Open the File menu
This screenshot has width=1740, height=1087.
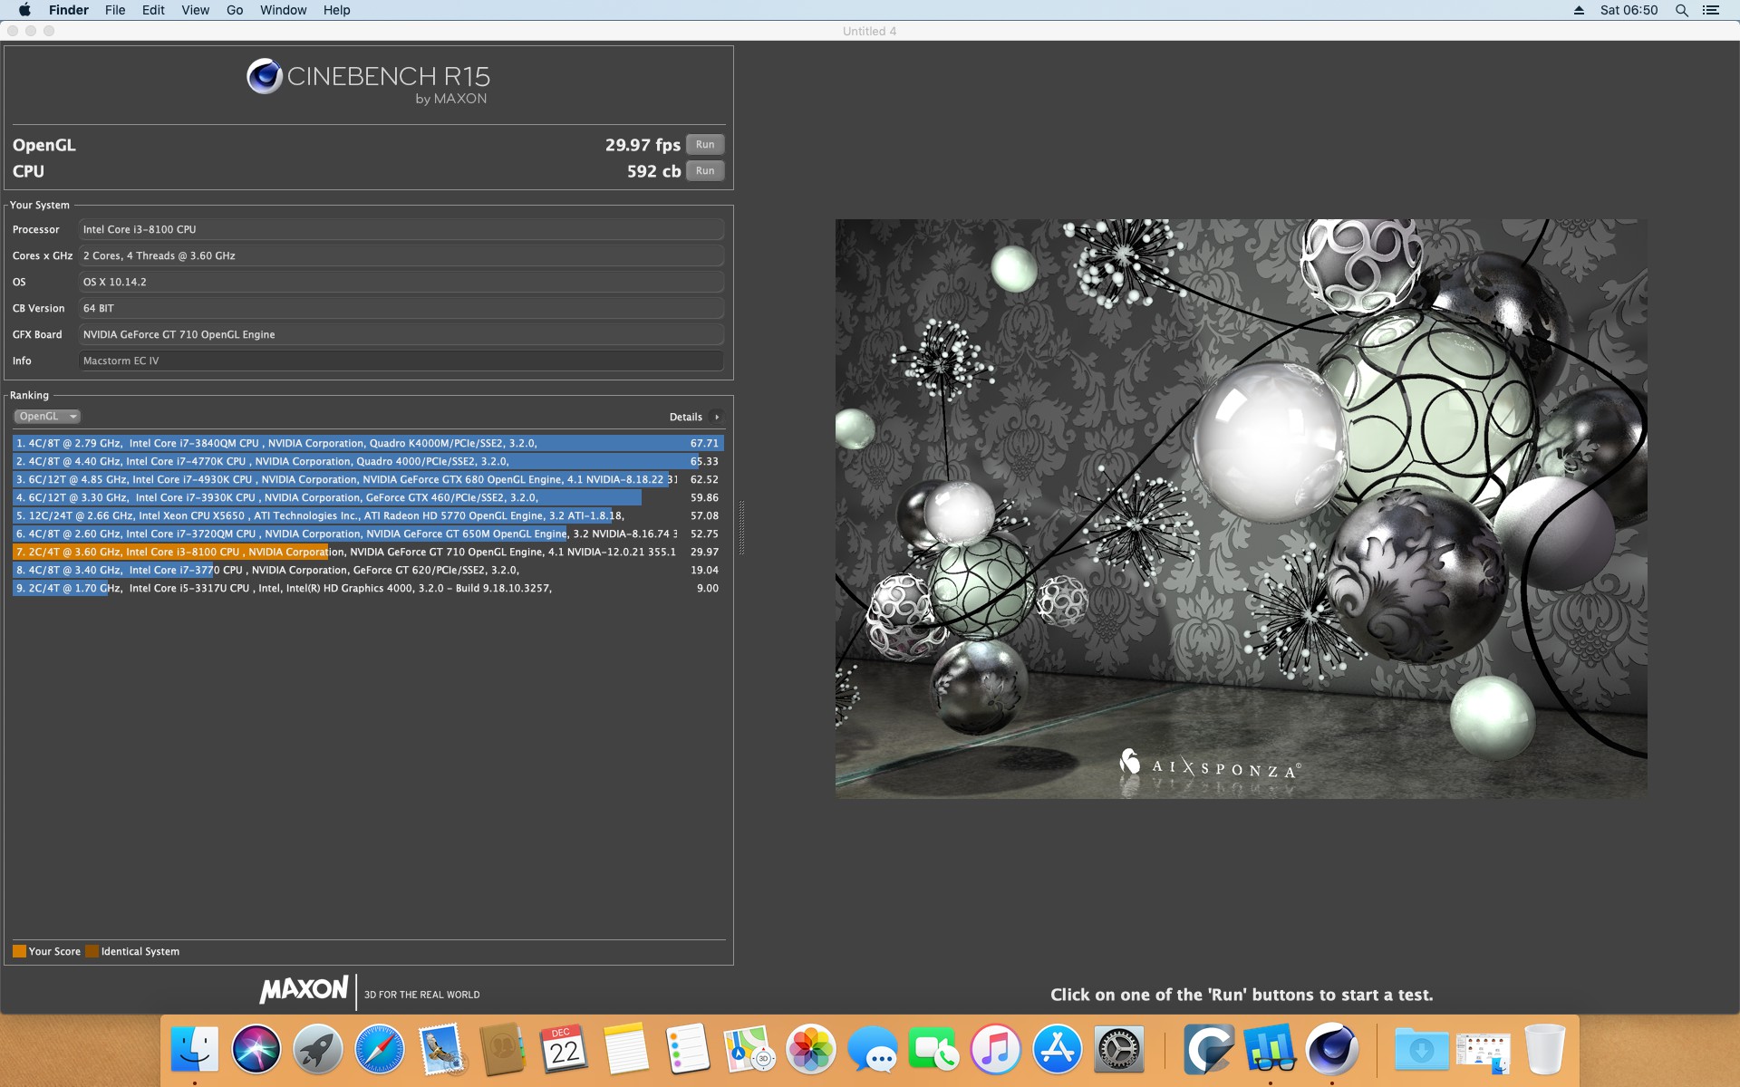pos(115,10)
